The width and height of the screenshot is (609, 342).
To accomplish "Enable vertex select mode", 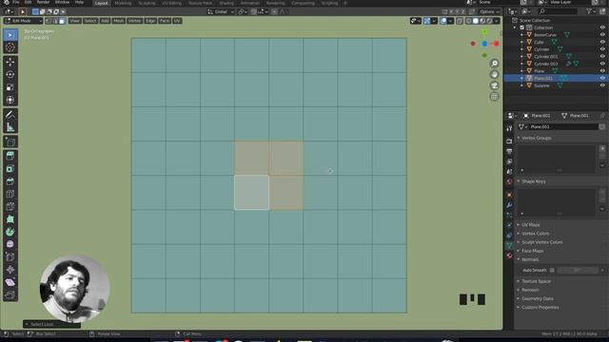I will coord(49,21).
